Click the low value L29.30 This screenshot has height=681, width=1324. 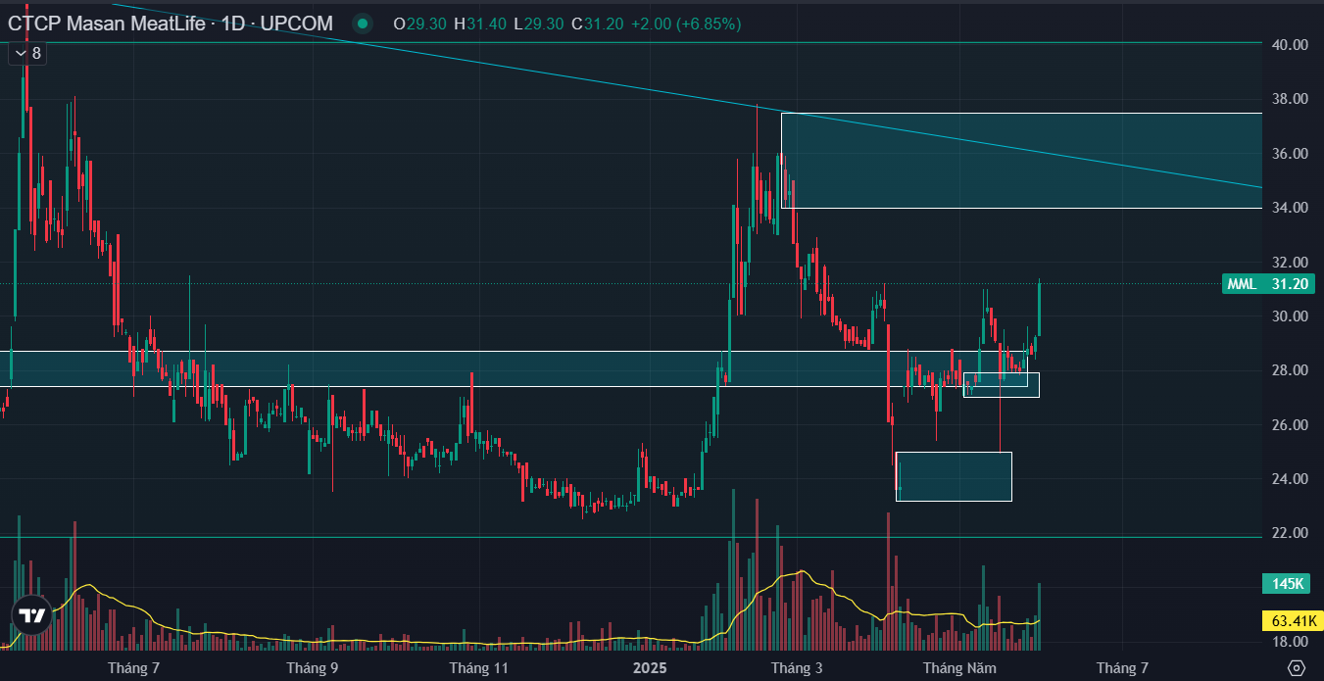click(538, 24)
